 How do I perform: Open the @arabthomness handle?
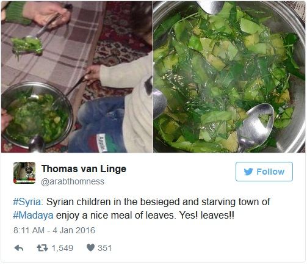(73, 181)
